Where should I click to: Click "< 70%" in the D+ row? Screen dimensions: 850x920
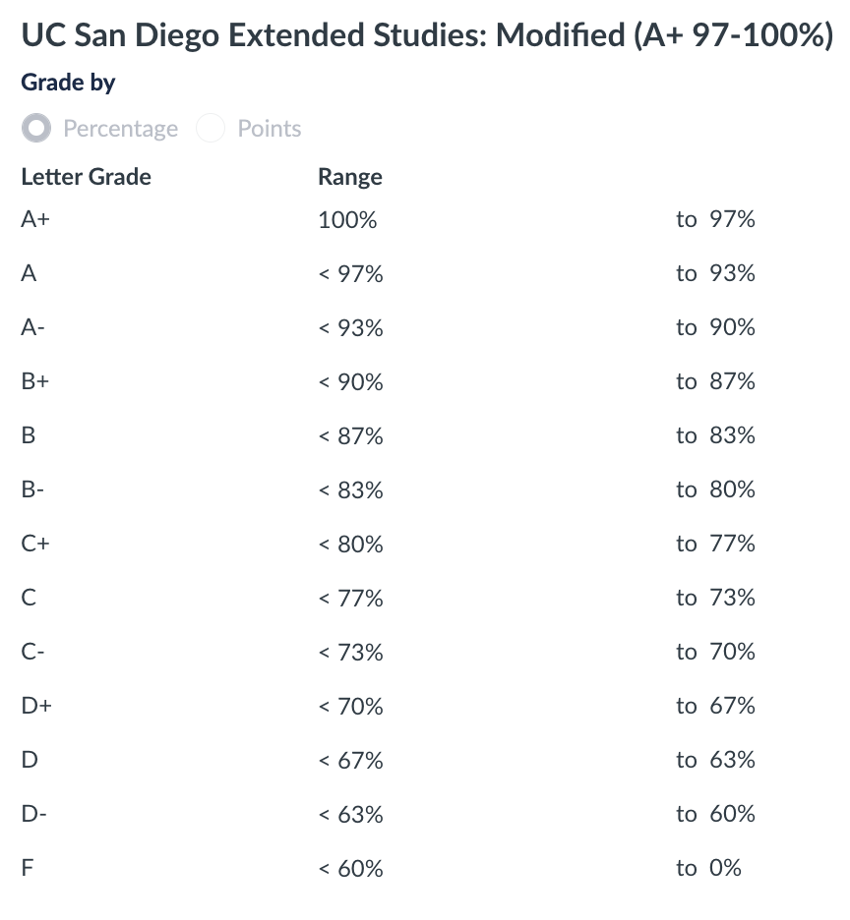(350, 707)
